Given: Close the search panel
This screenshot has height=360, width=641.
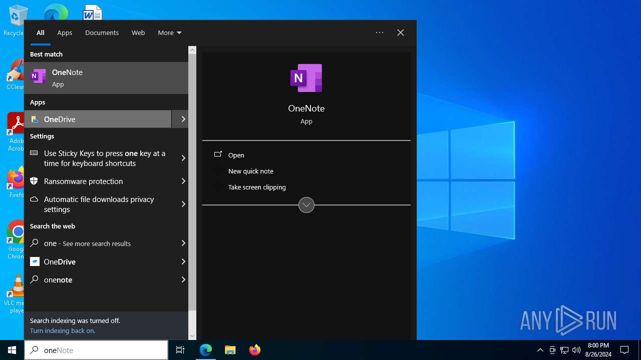Looking at the screenshot, I should [401, 32].
